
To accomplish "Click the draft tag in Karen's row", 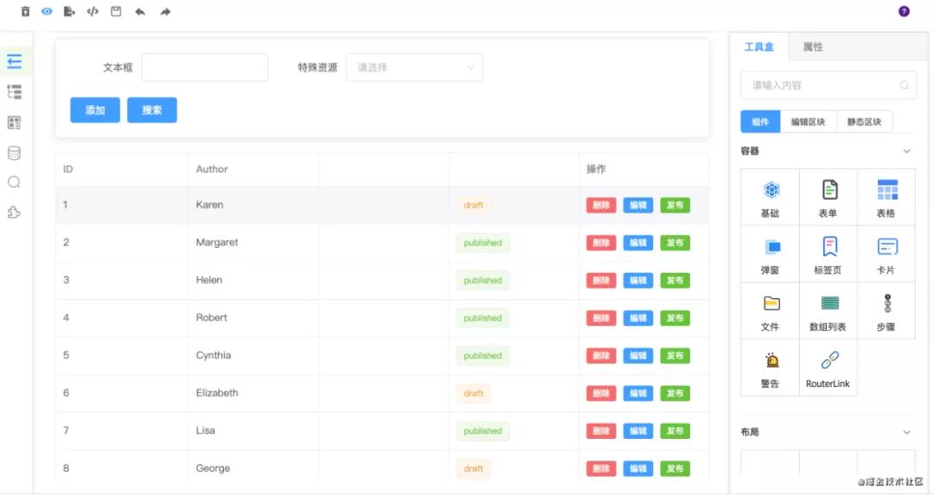I will tap(474, 206).
